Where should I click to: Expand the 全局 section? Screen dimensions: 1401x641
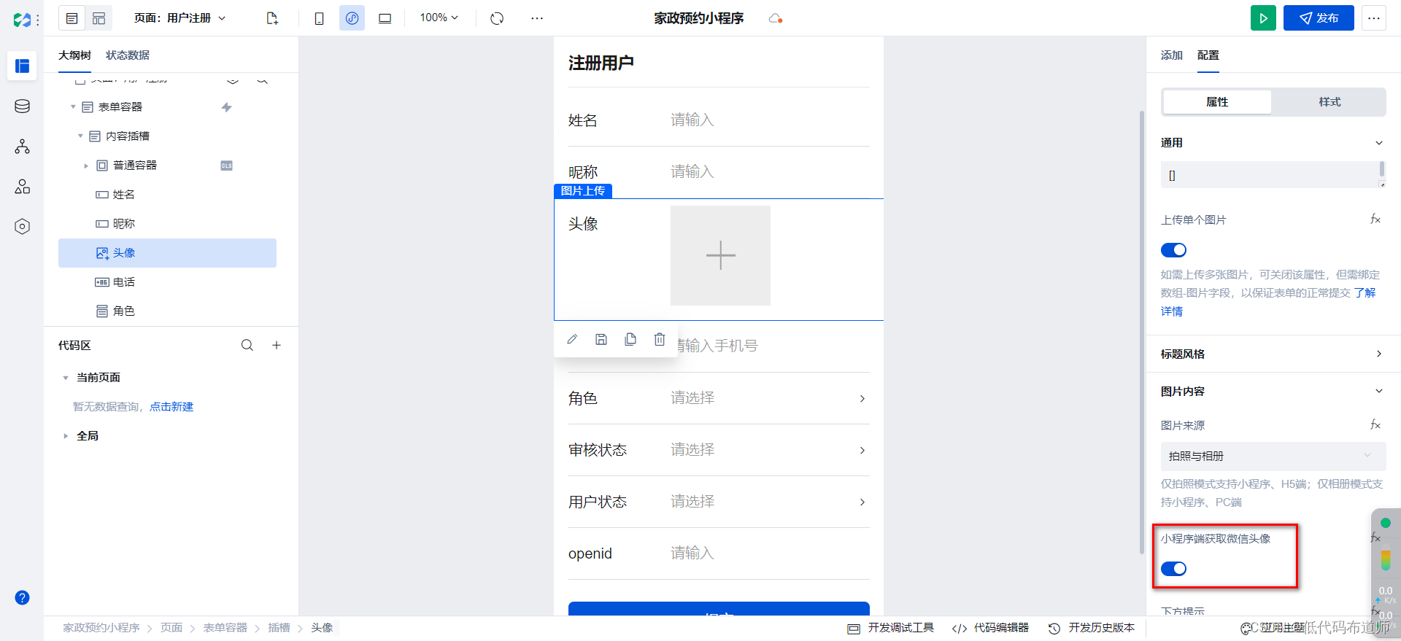66,436
